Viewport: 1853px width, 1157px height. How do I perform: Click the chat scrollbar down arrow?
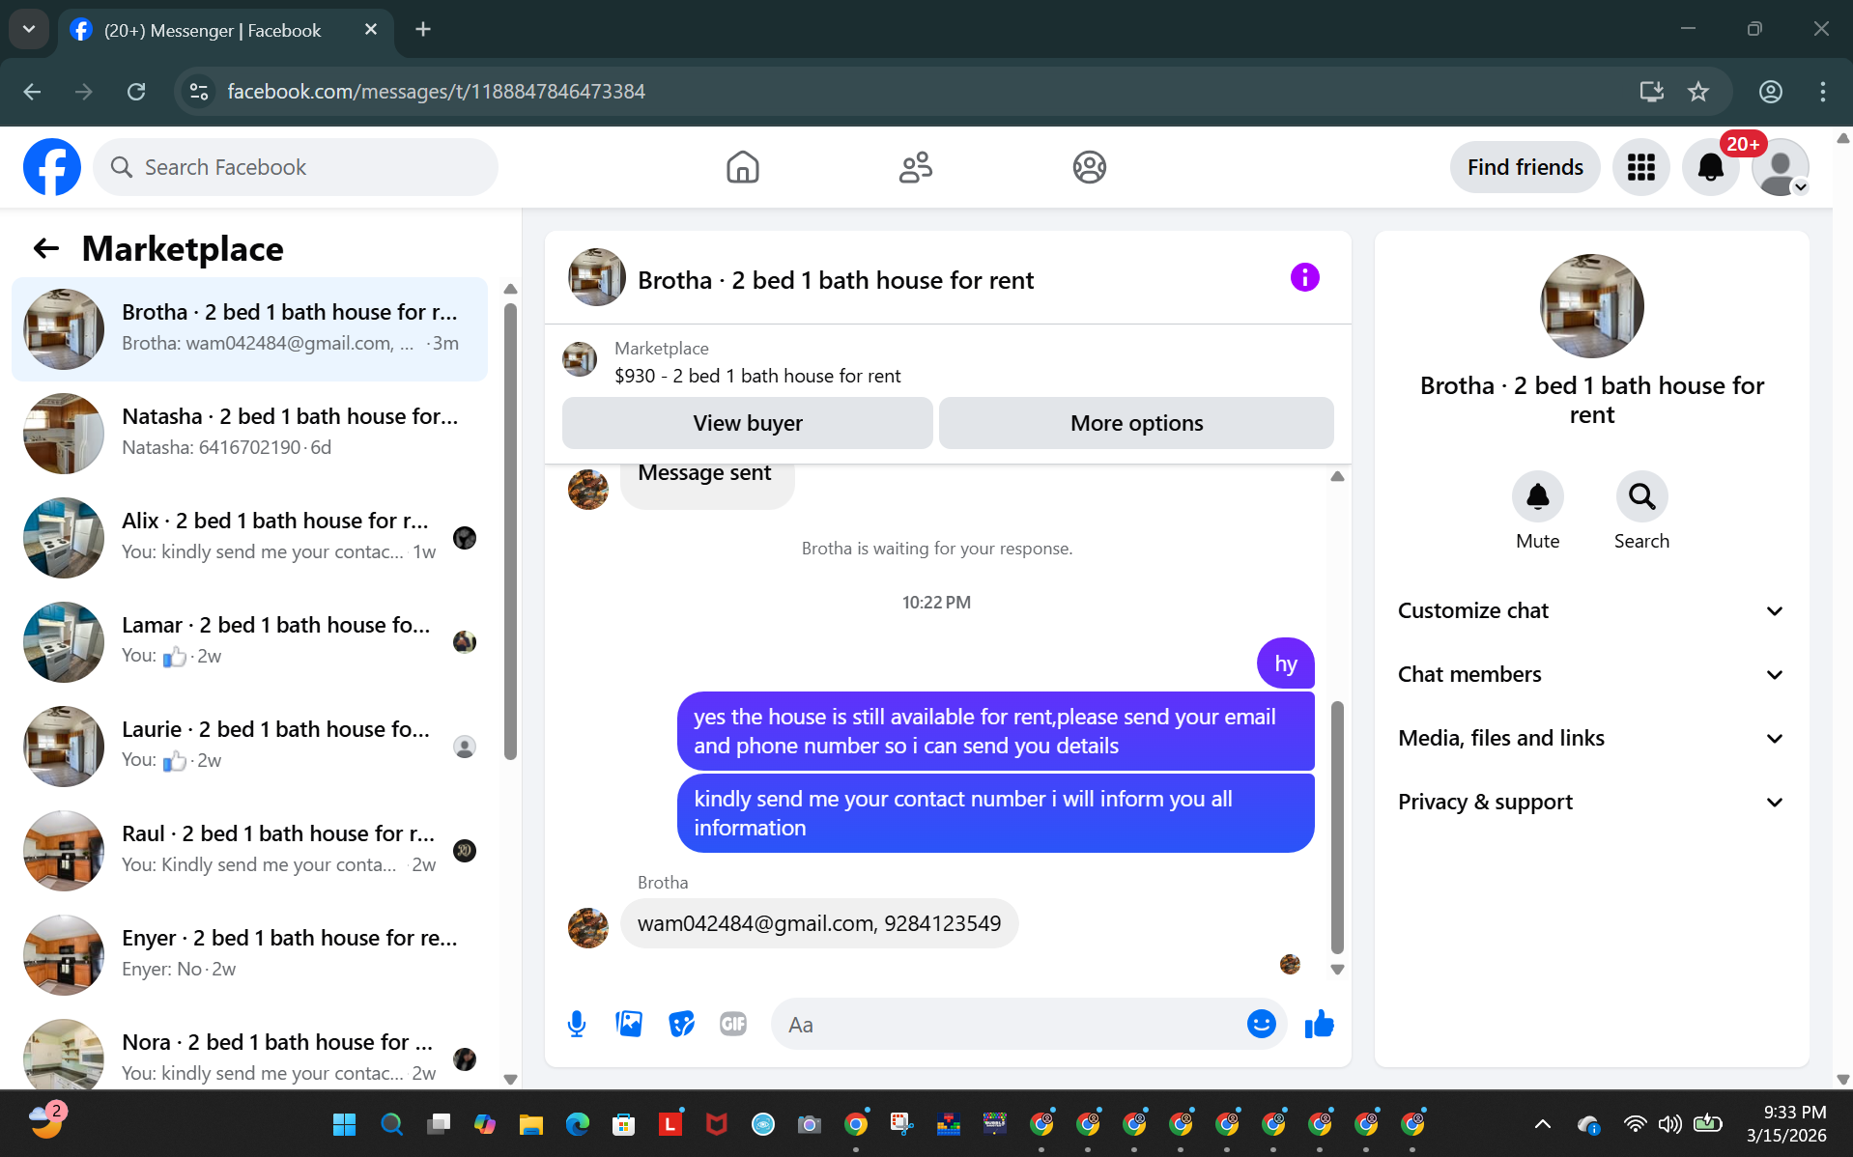[1337, 969]
